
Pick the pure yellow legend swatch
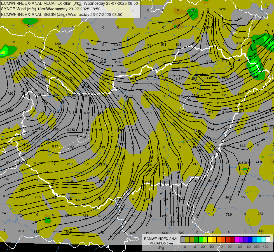tap(210, 239)
